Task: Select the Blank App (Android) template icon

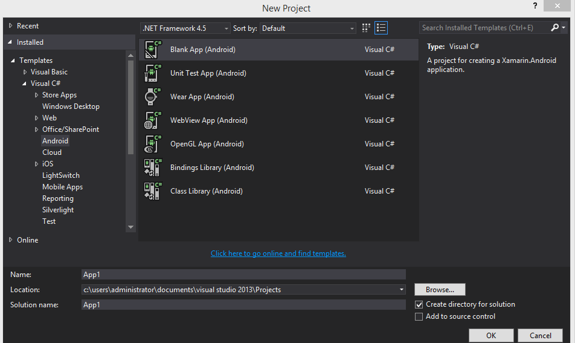Action: tap(153, 50)
